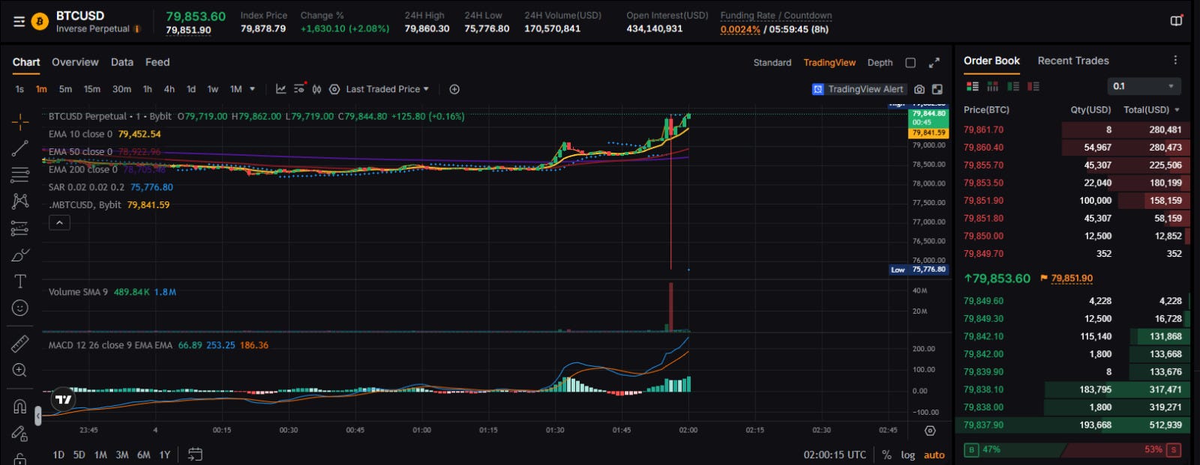Add a new chart panel
1200x465 pixels.
pos(454,89)
